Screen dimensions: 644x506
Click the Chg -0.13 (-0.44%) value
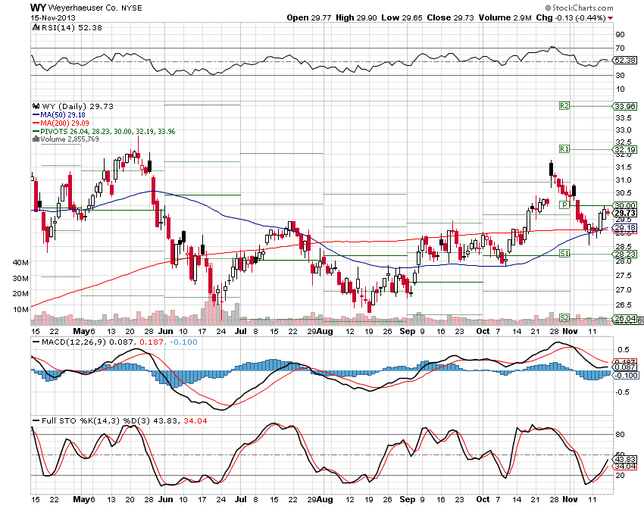coord(571,17)
